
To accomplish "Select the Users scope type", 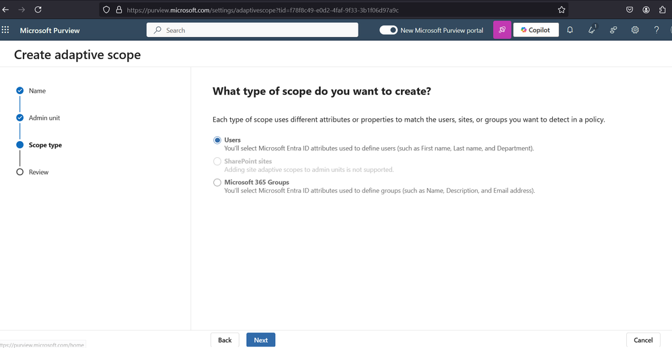I will pos(217,140).
